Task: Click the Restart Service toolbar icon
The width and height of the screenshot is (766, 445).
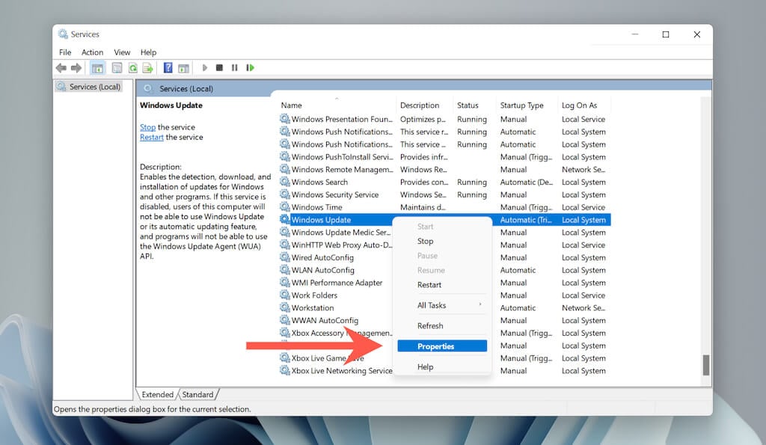Action: (x=250, y=68)
